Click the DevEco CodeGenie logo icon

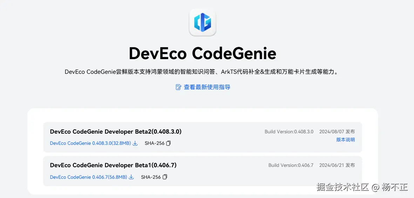[203, 22]
